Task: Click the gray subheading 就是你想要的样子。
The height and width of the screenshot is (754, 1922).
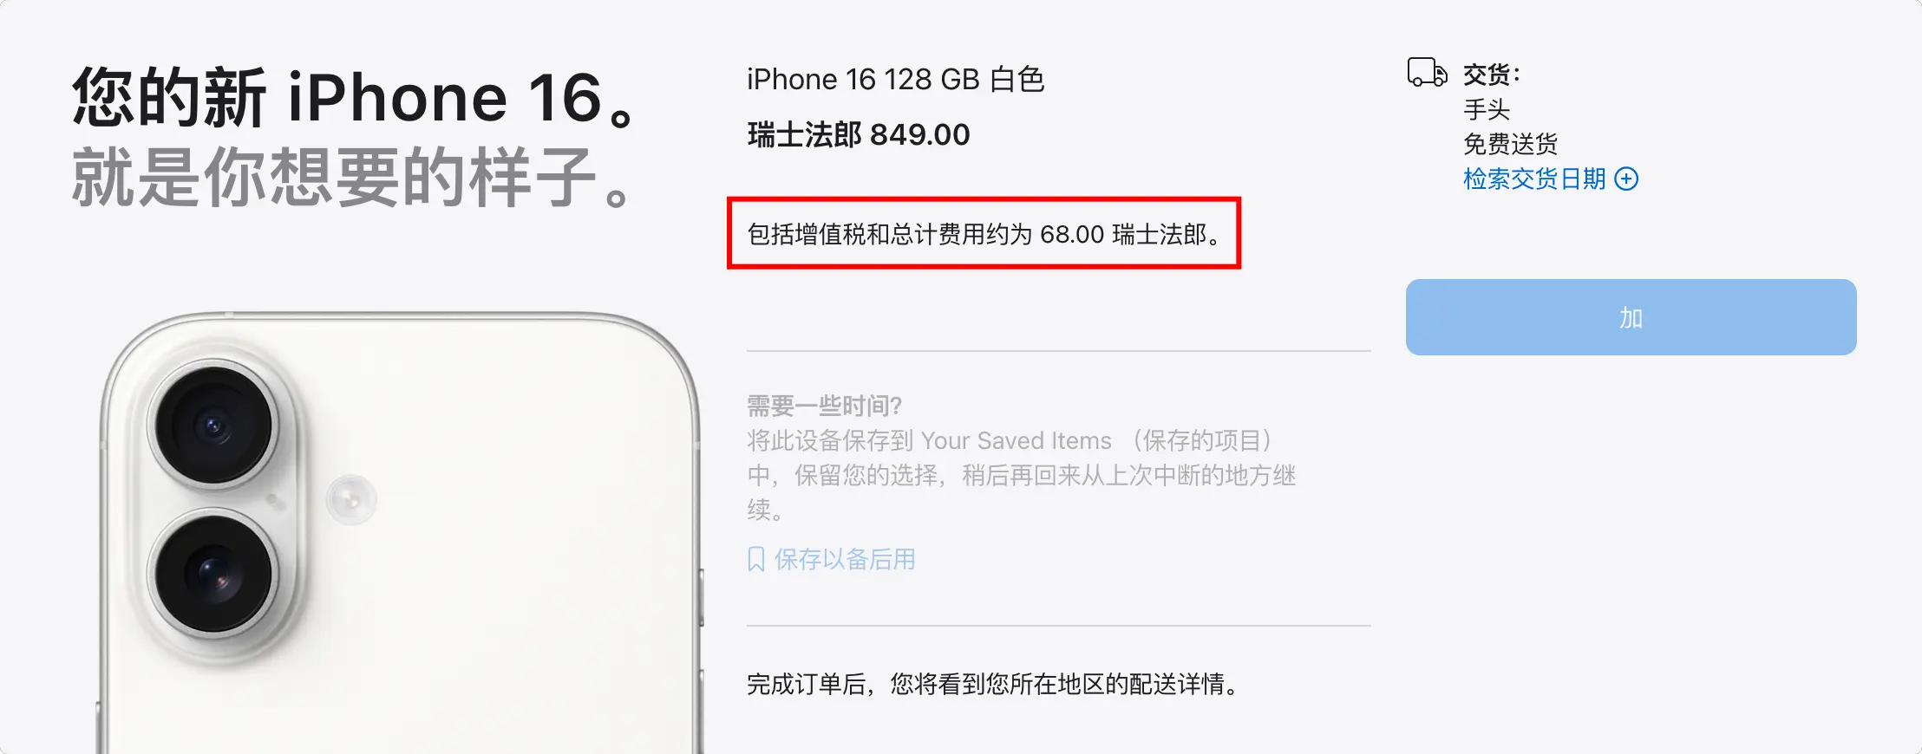Action: tap(356, 177)
